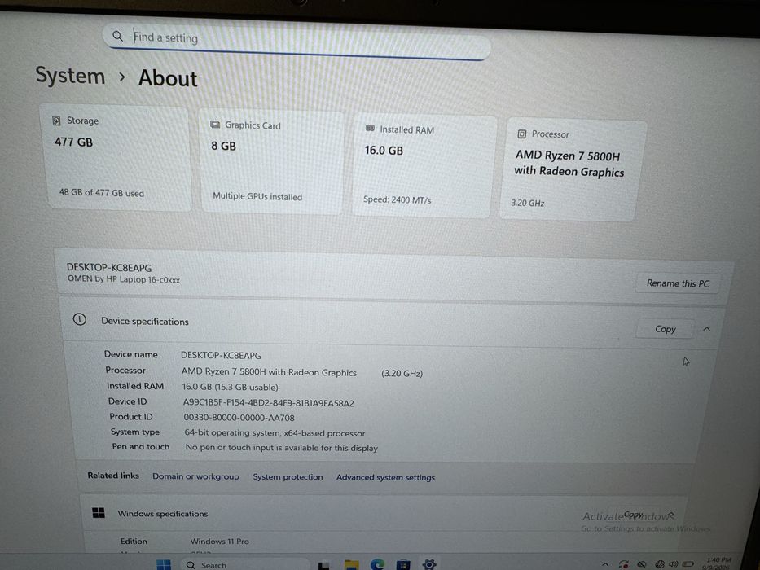Viewport: 760px width, 570px height.
Task: Click the magnifier icon in settings search
Action: (117, 36)
